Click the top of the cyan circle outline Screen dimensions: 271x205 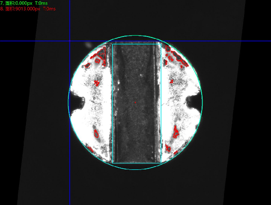tap(135, 36)
